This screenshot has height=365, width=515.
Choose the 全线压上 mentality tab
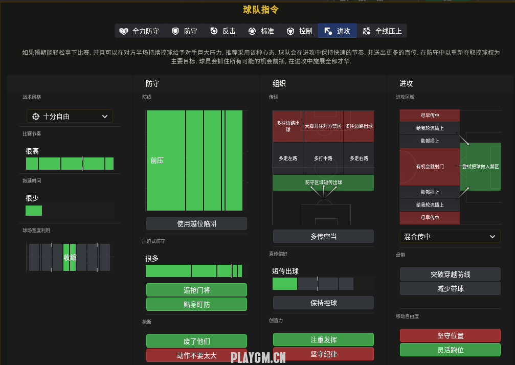382,31
